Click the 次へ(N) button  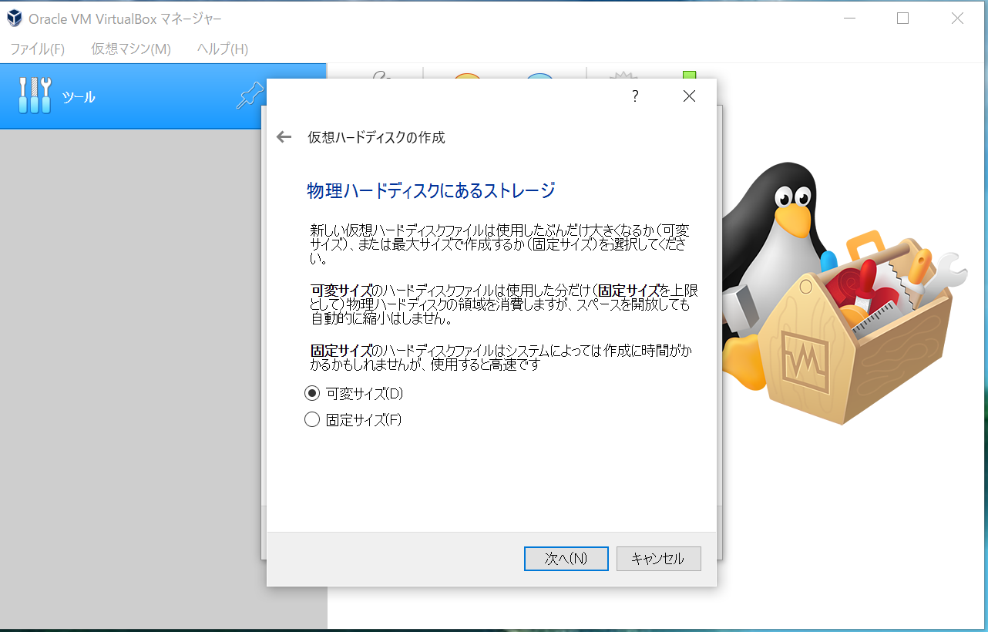click(566, 559)
